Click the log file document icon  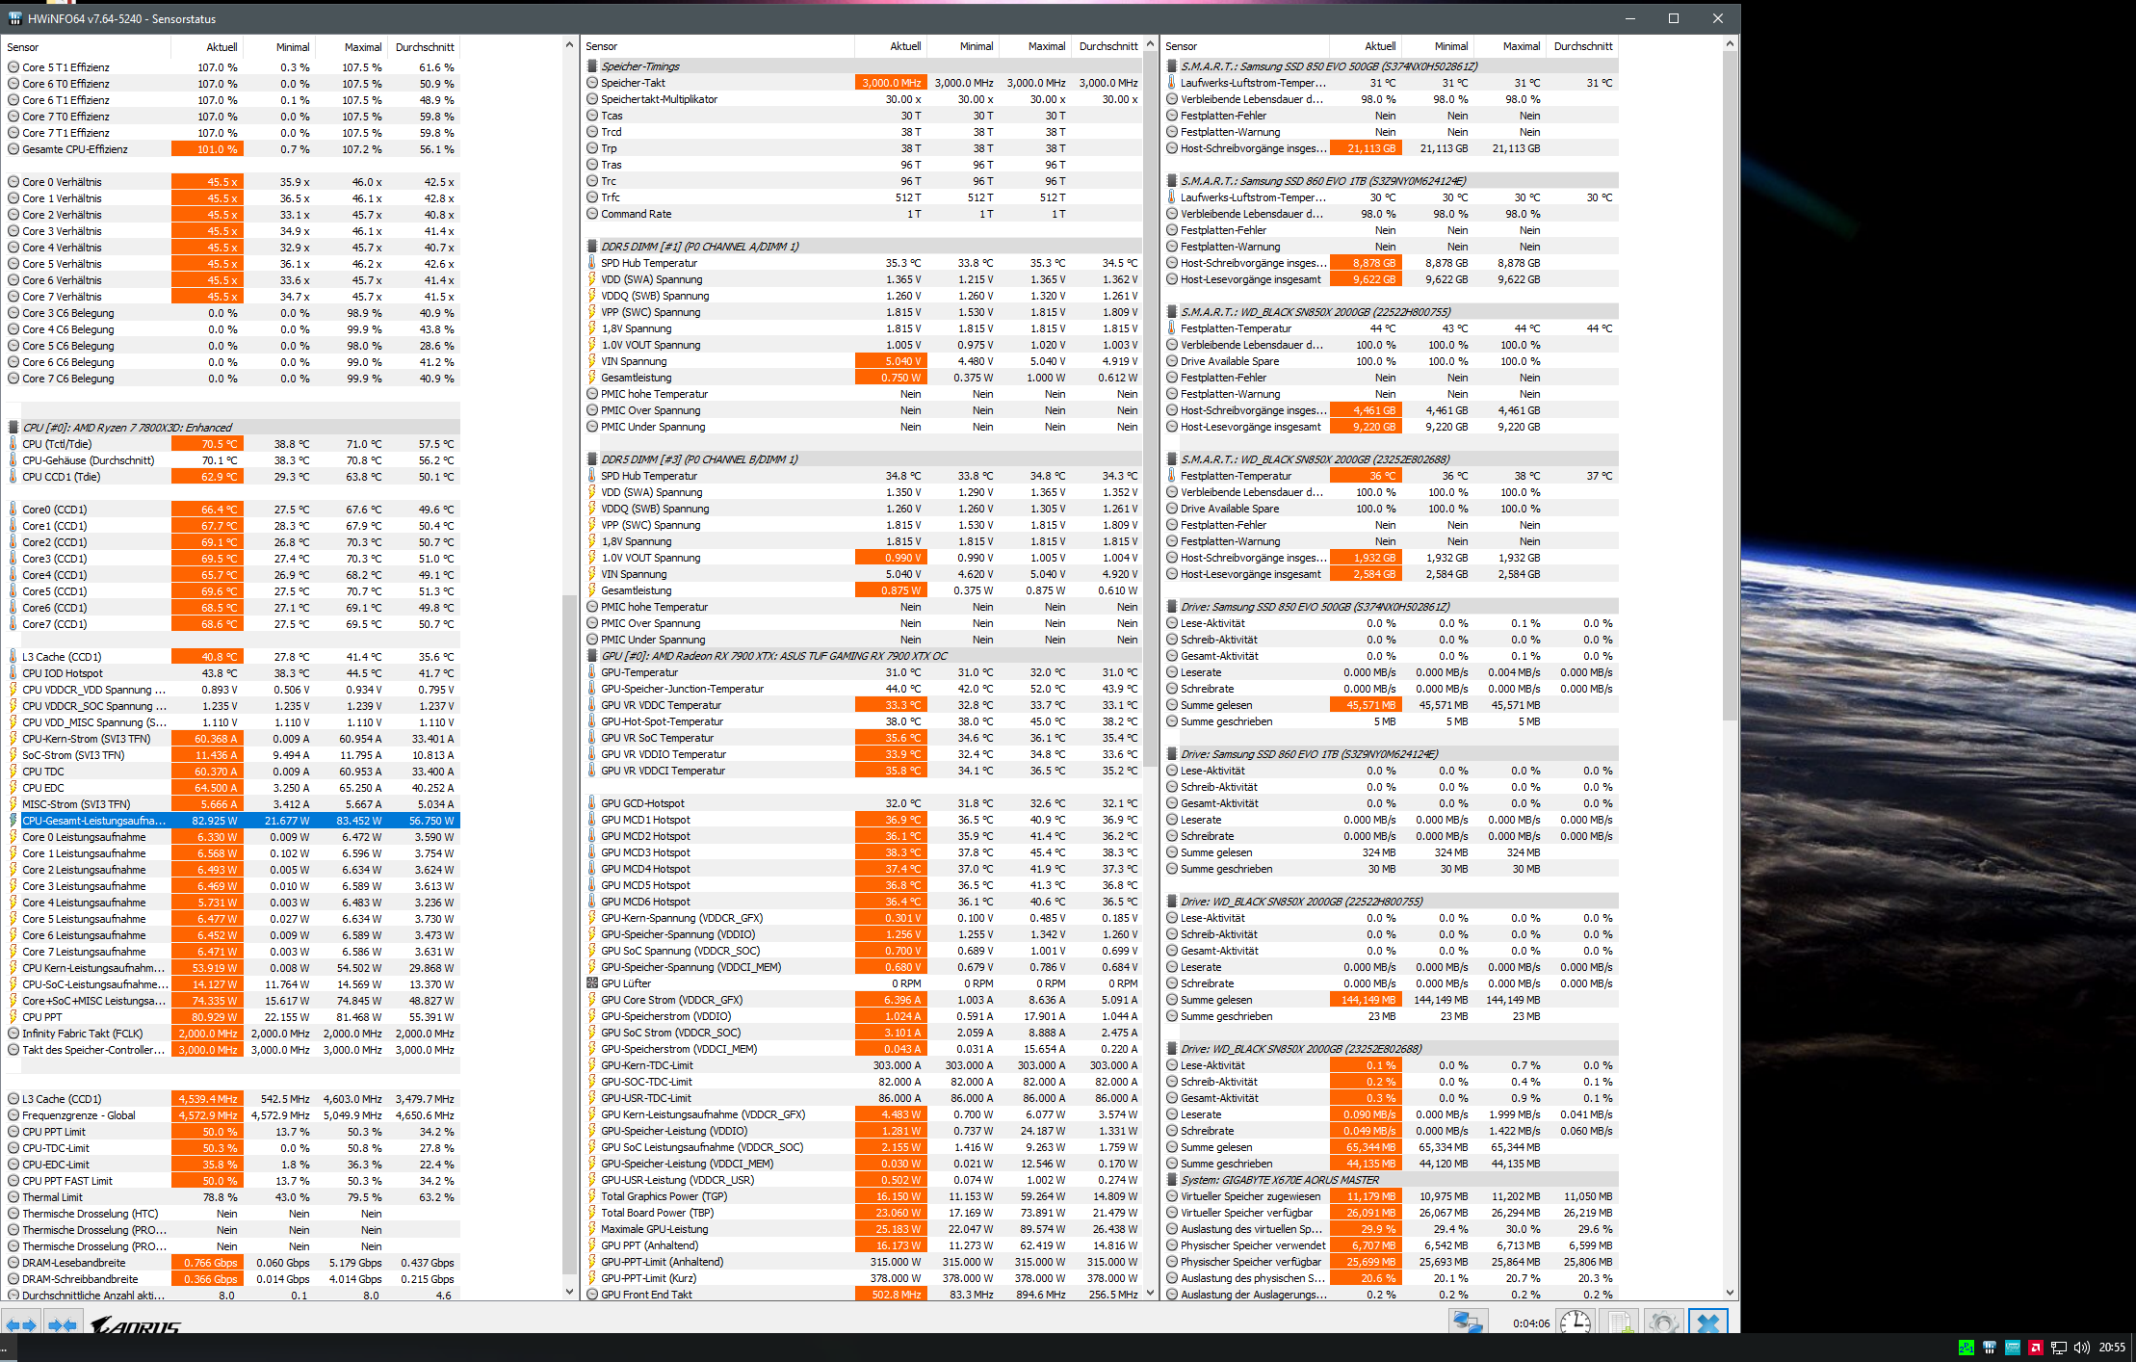click(1620, 1323)
